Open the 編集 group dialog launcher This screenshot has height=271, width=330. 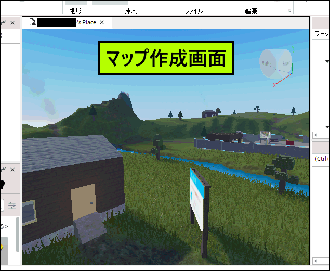289,11
